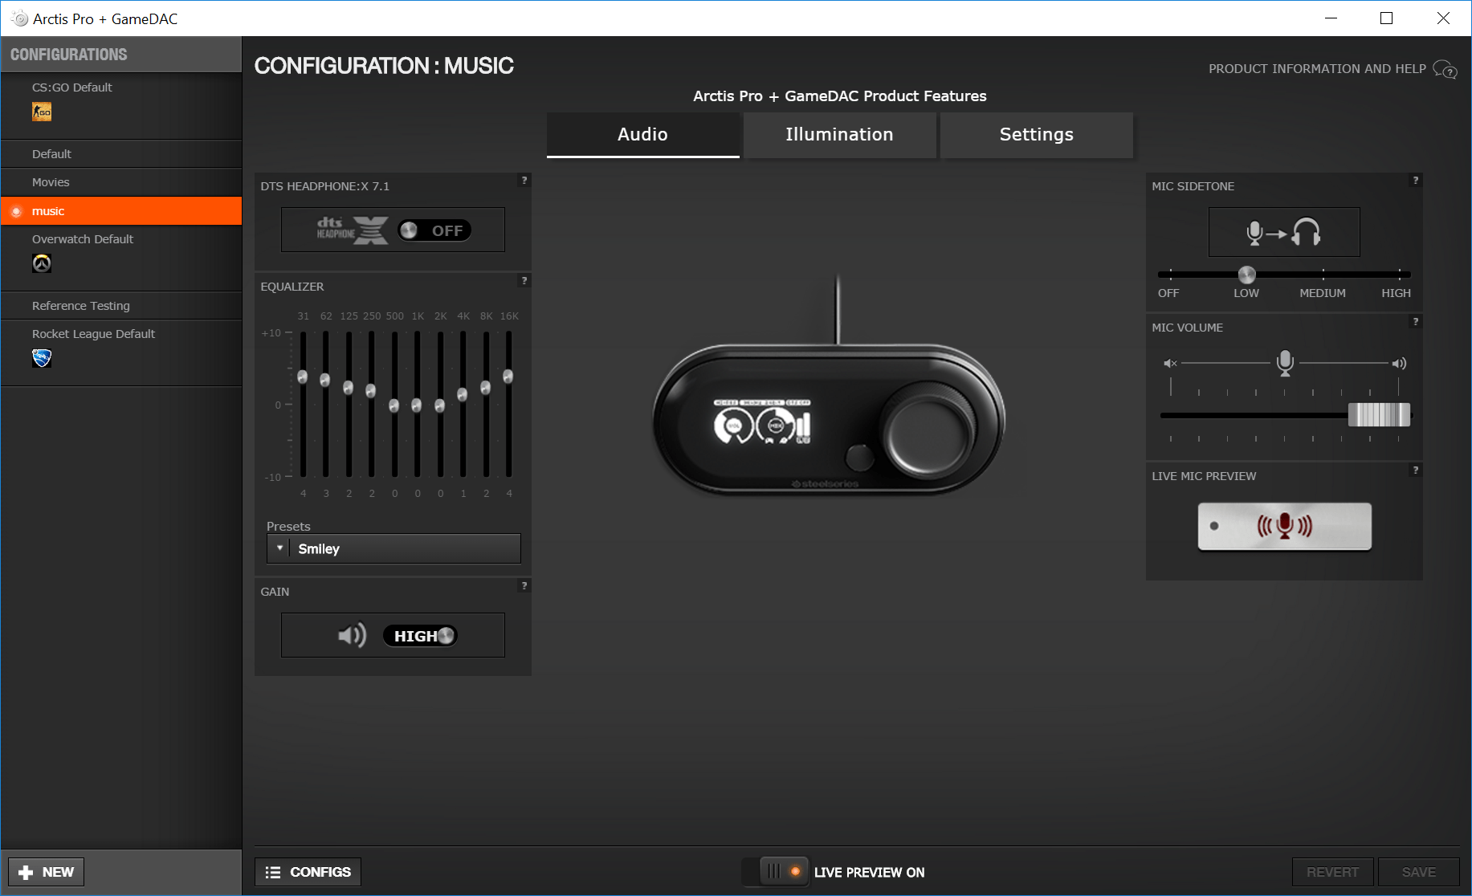Open help for DTS Headphone:X panel
1472x896 pixels.
tap(524, 181)
